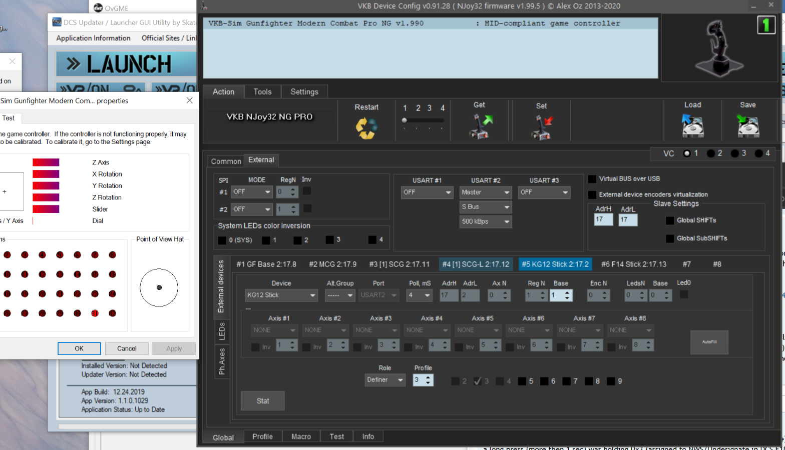
Task: Enable External device encoders virtualization
Action: tap(592, 194)
